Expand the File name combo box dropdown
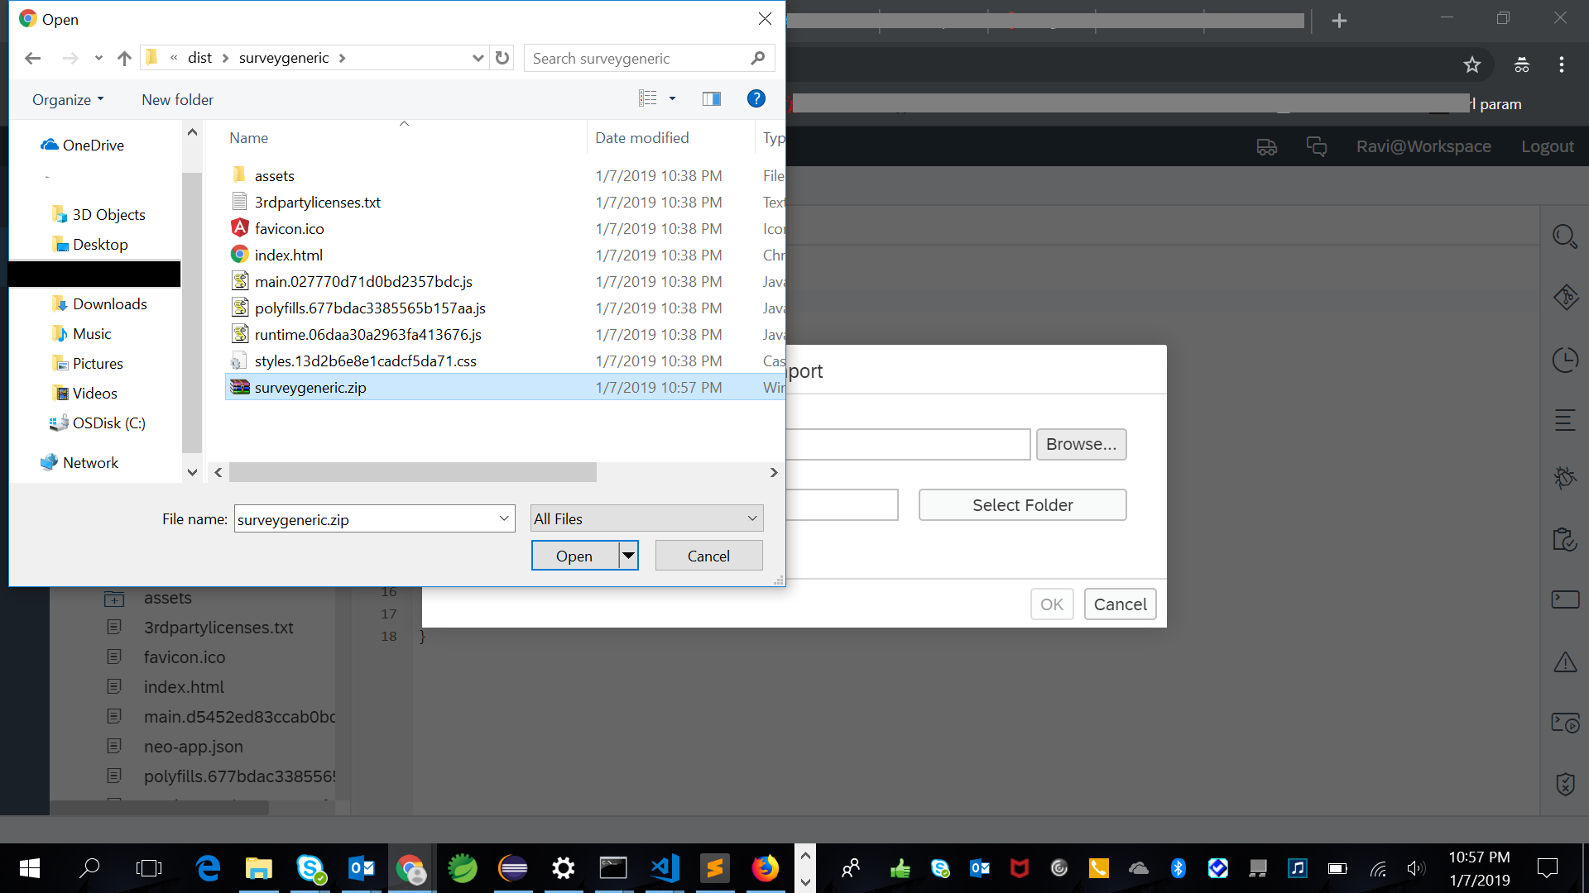This screenshot has height=893, width=1589. [x=503, y=518]
